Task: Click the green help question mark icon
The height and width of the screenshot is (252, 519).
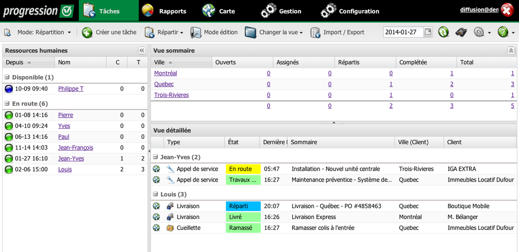Action: click(502, 32)
